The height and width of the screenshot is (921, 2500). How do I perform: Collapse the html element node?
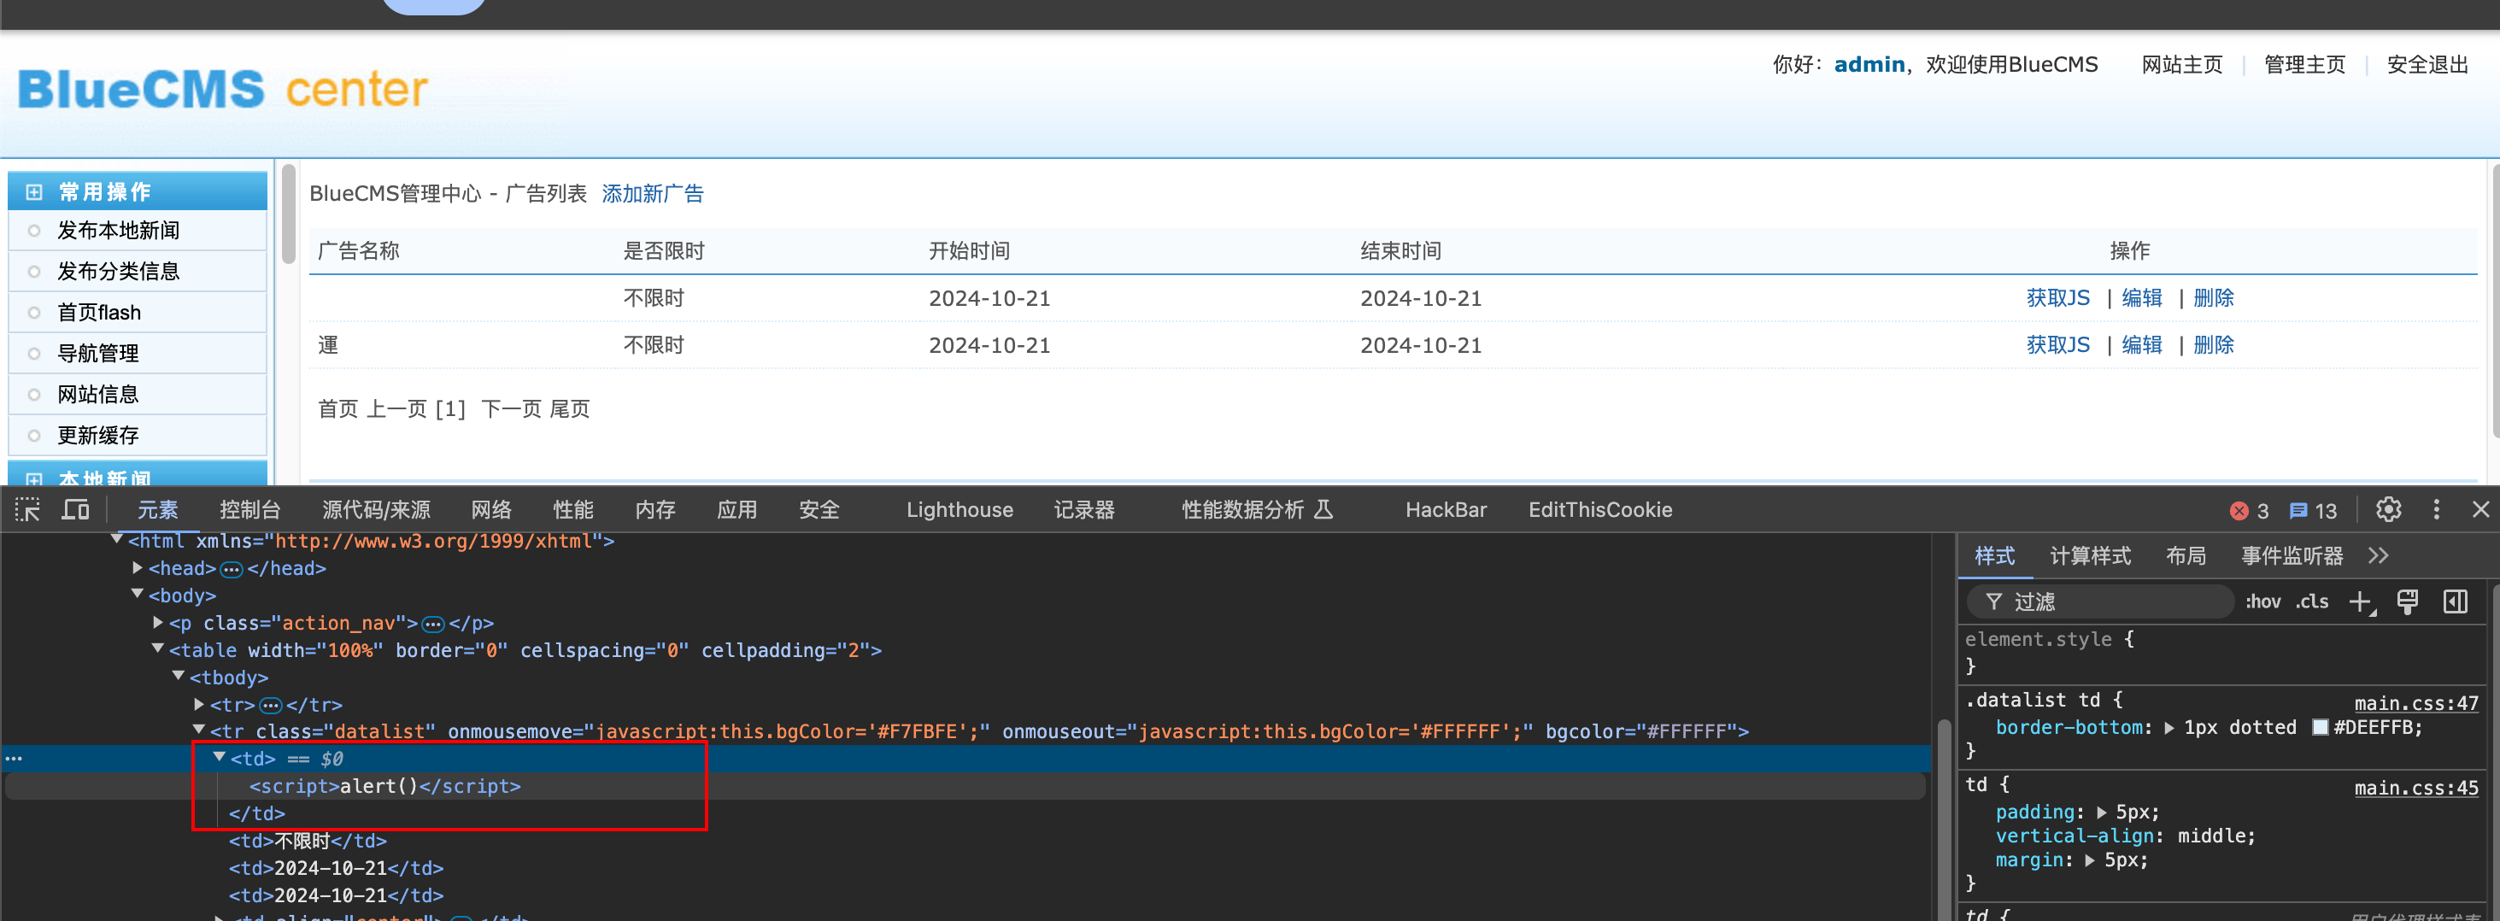point(116,538)
